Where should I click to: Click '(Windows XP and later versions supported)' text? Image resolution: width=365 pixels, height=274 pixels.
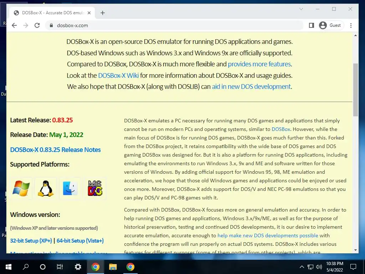tap(54, 228)
